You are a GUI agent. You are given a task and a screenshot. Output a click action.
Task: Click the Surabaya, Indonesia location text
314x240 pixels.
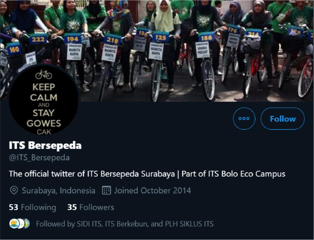click(59, 191)
